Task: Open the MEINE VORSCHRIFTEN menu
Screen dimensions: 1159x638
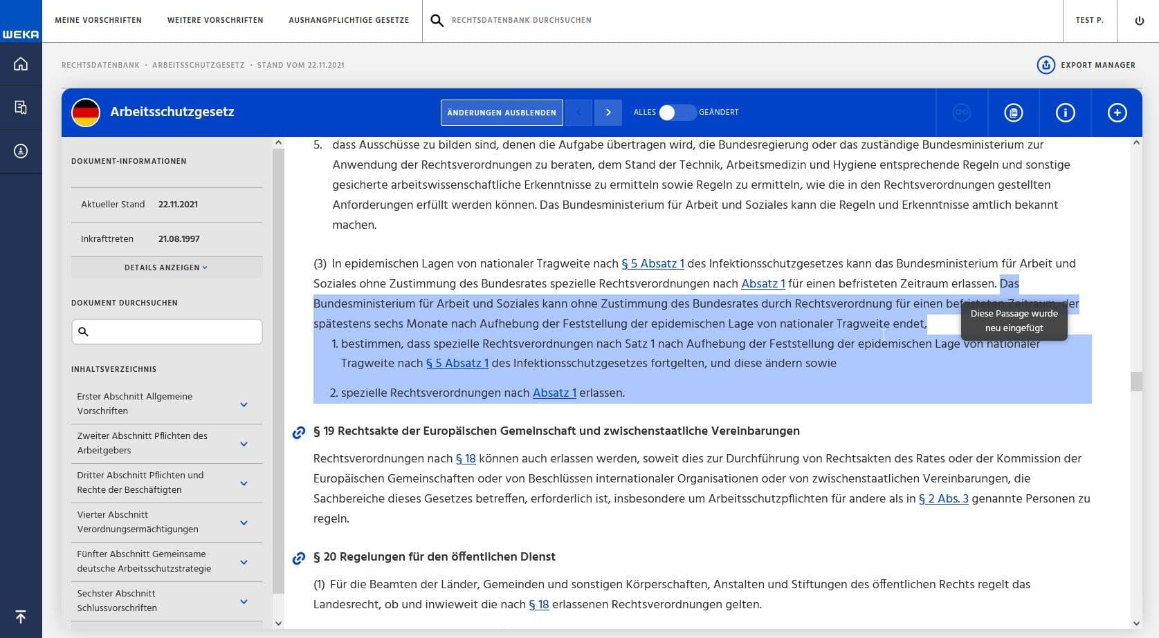Action: (x=98, y=20)
